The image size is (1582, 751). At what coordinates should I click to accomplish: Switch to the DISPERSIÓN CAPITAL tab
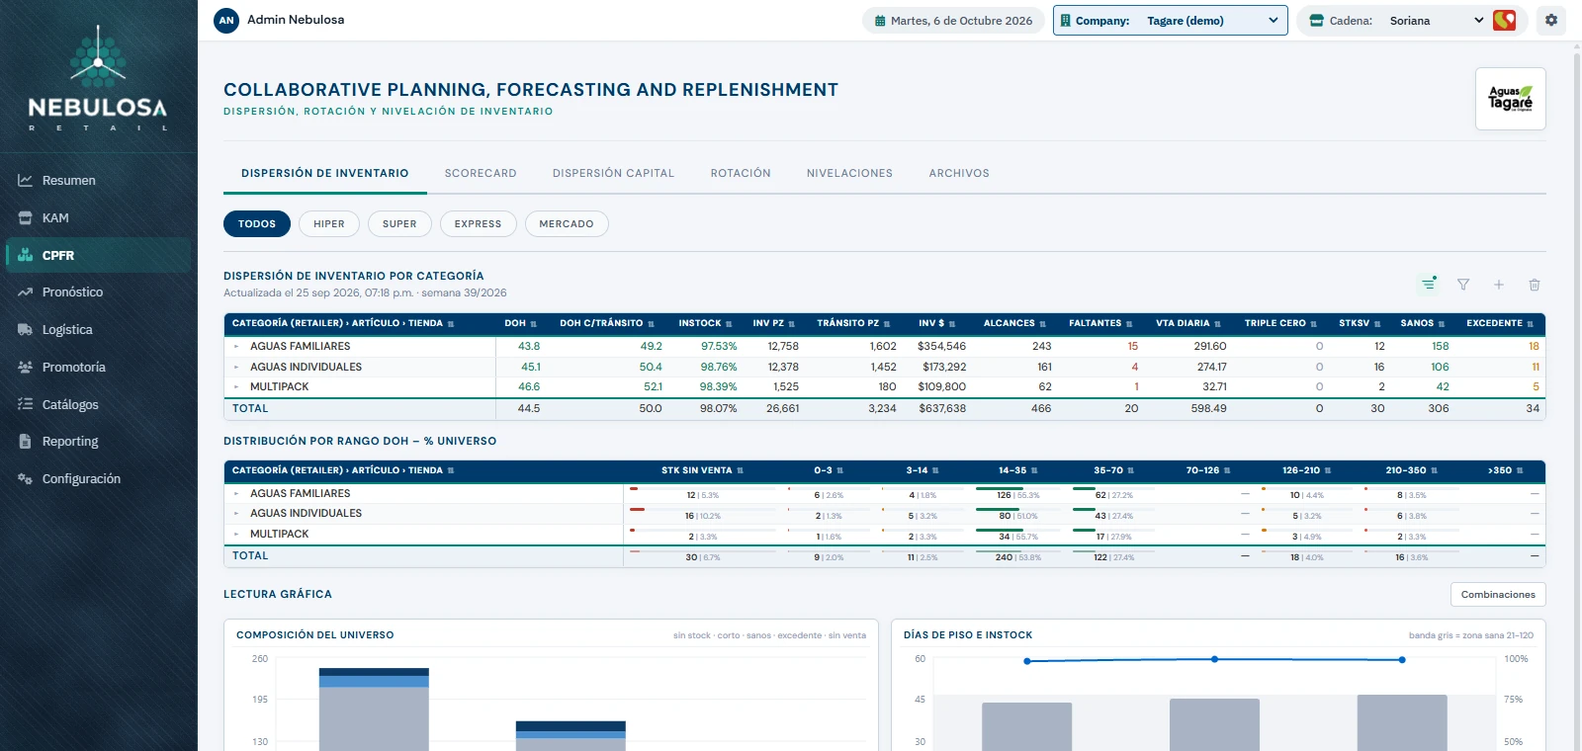coord(613,174)
